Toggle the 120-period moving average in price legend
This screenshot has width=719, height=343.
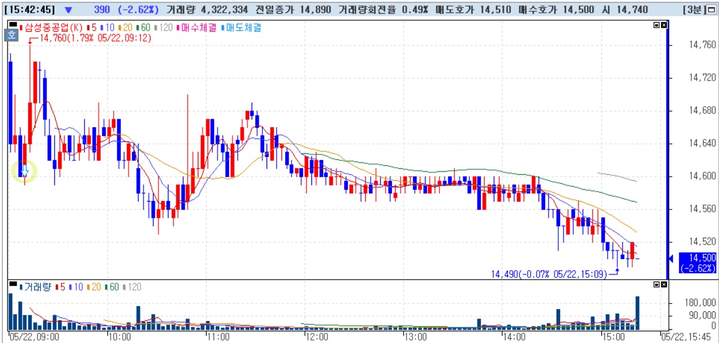click(164, 27)
